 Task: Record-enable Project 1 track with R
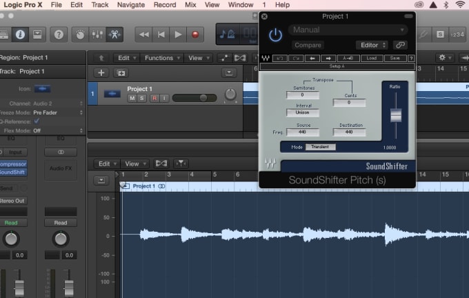(154, 98)
